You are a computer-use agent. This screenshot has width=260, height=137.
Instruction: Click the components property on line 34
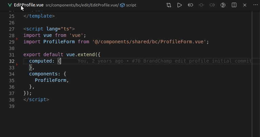[x=43, y=74]
